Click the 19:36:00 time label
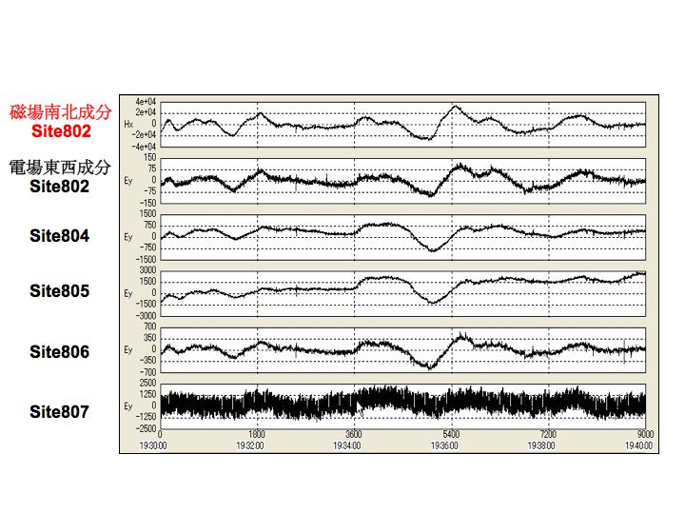Image resolution: width=685 pixels, height=514 pixels. pos(444,445)
